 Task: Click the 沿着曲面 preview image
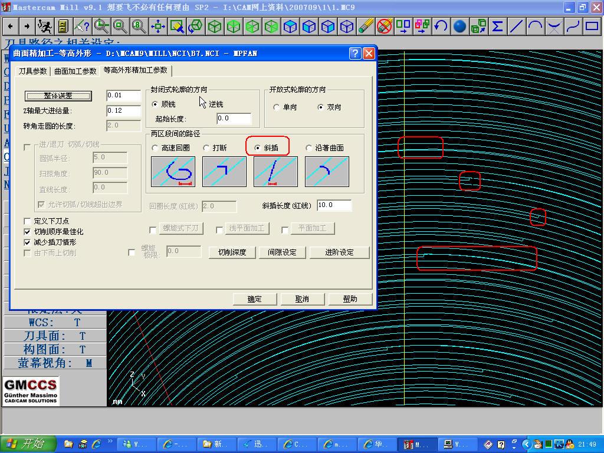pos(327,172)
